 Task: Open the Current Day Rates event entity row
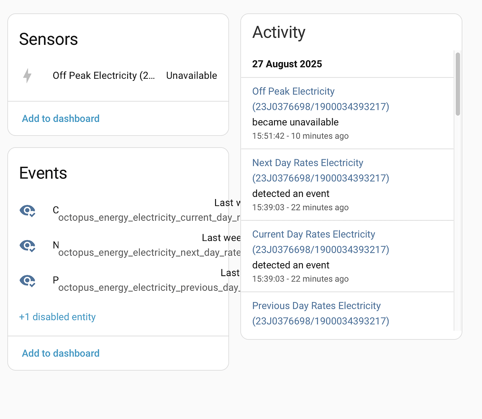point(126,211)
